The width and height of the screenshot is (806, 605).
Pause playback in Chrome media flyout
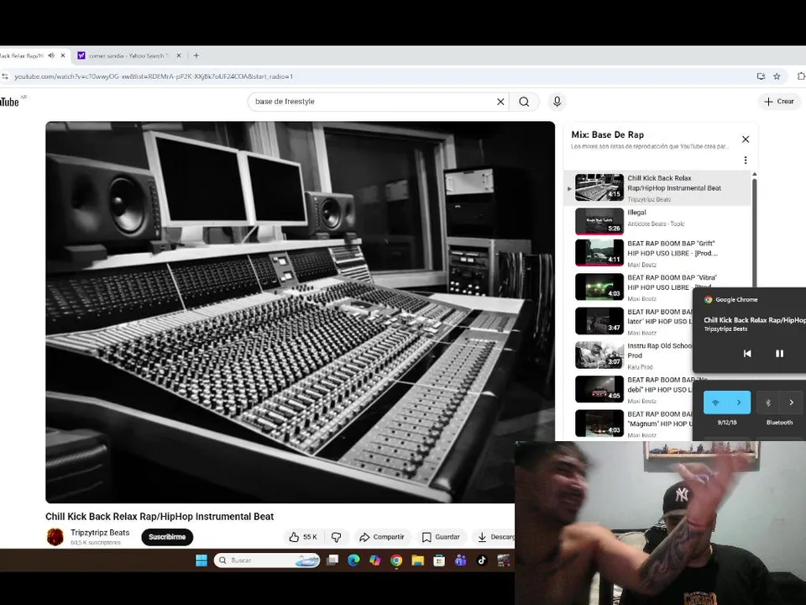779,354
